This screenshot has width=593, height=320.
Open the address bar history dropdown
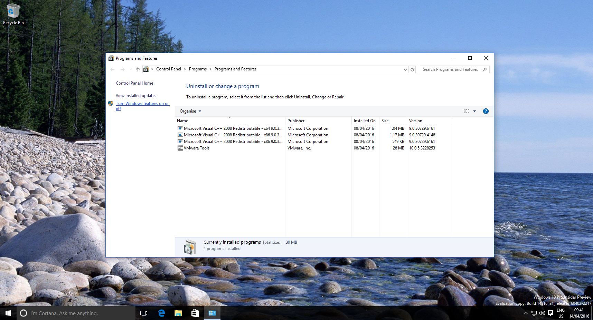click(405, 69)
